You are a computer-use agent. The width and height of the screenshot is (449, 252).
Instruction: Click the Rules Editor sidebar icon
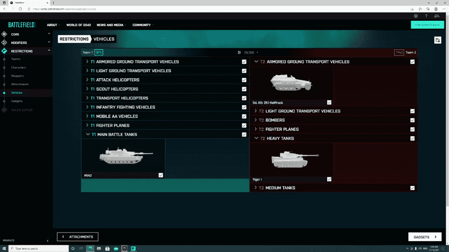(4, 110)
